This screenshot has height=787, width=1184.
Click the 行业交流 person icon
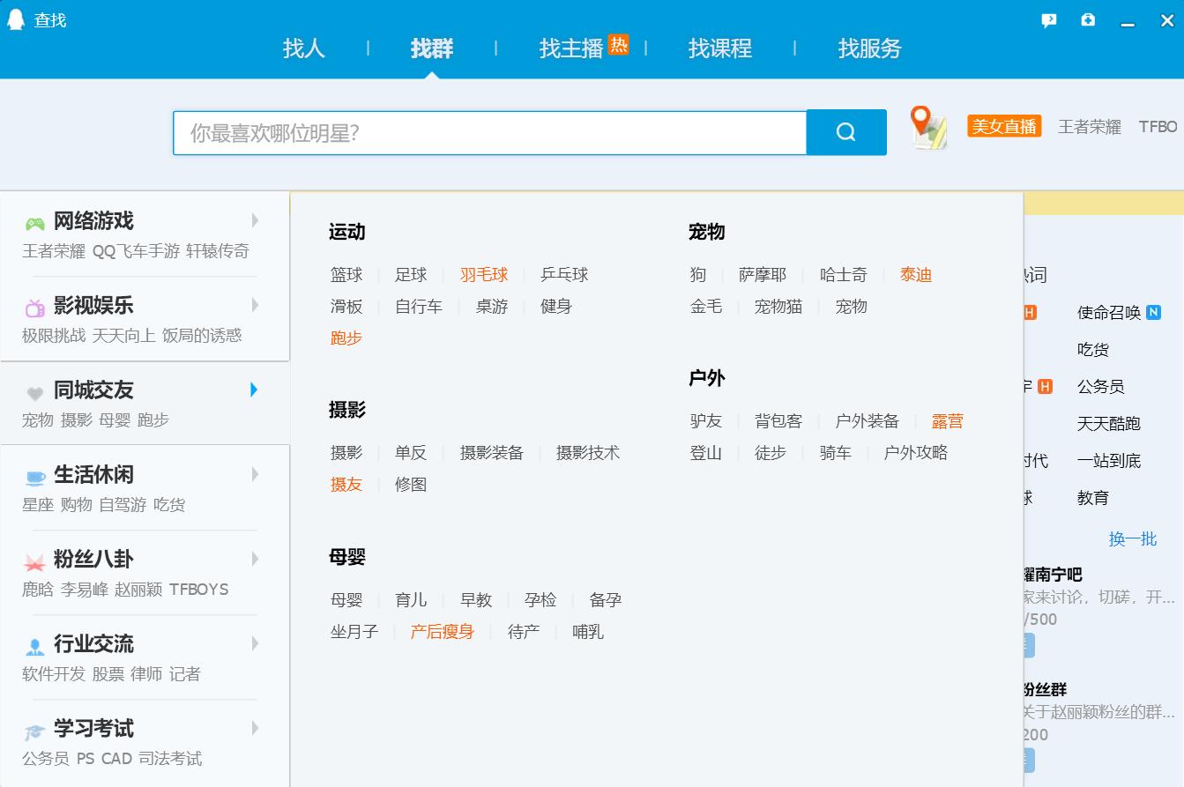pos(34,644)
